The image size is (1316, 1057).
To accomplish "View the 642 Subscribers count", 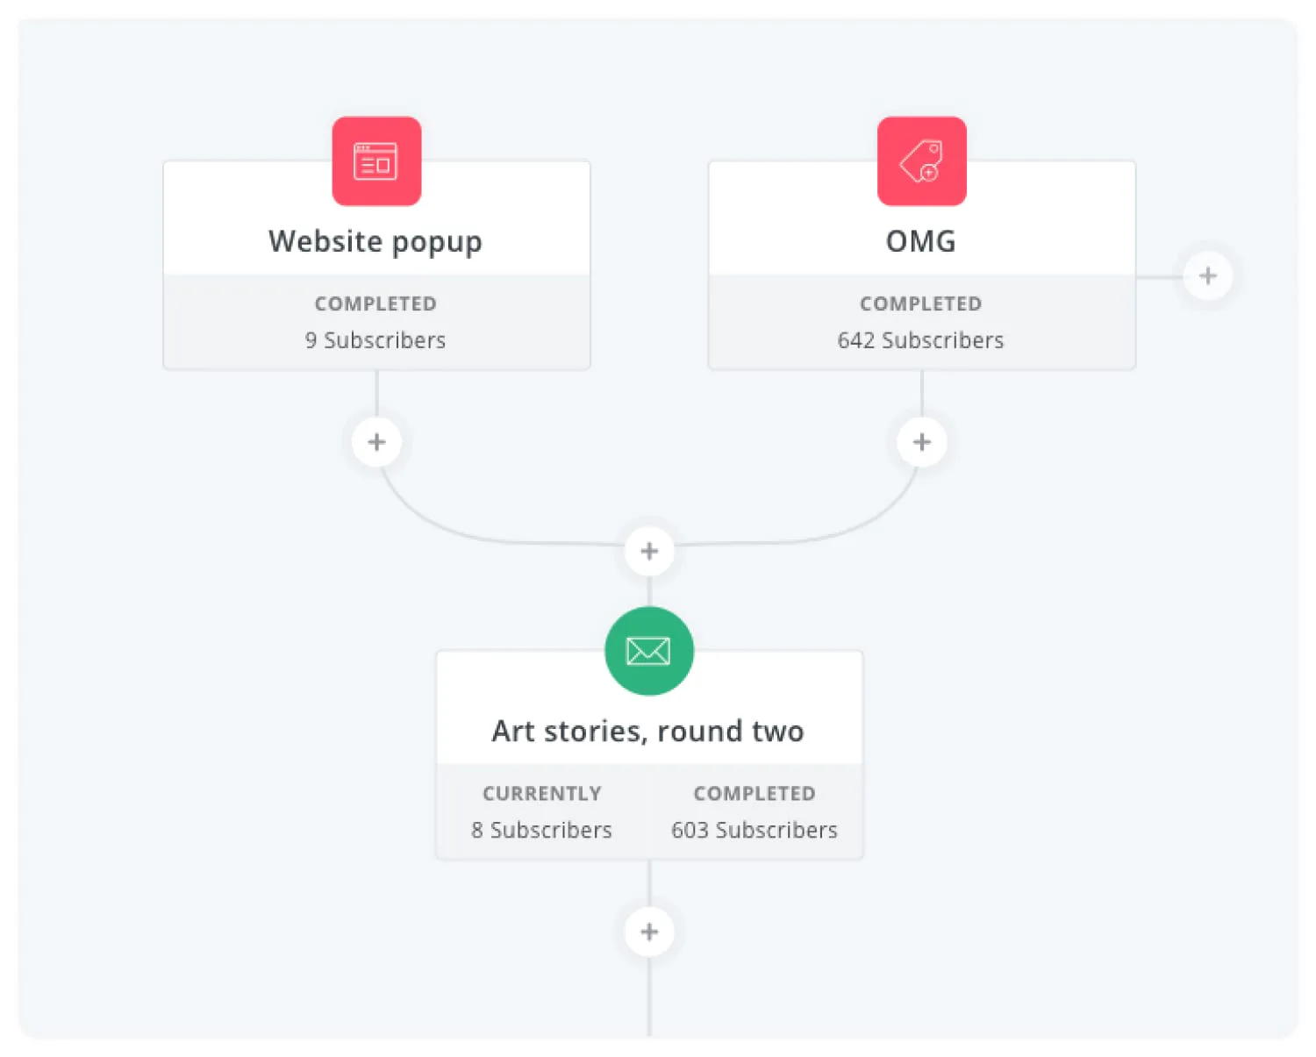I will click(920, 340).
